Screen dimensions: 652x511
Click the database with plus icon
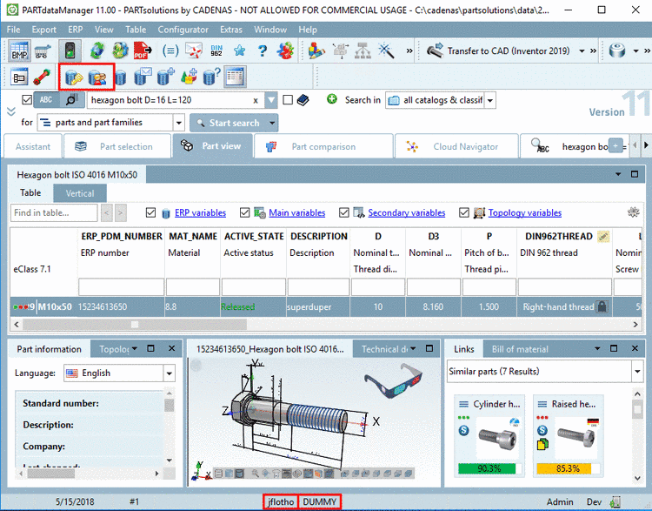(x=165, y=77)
